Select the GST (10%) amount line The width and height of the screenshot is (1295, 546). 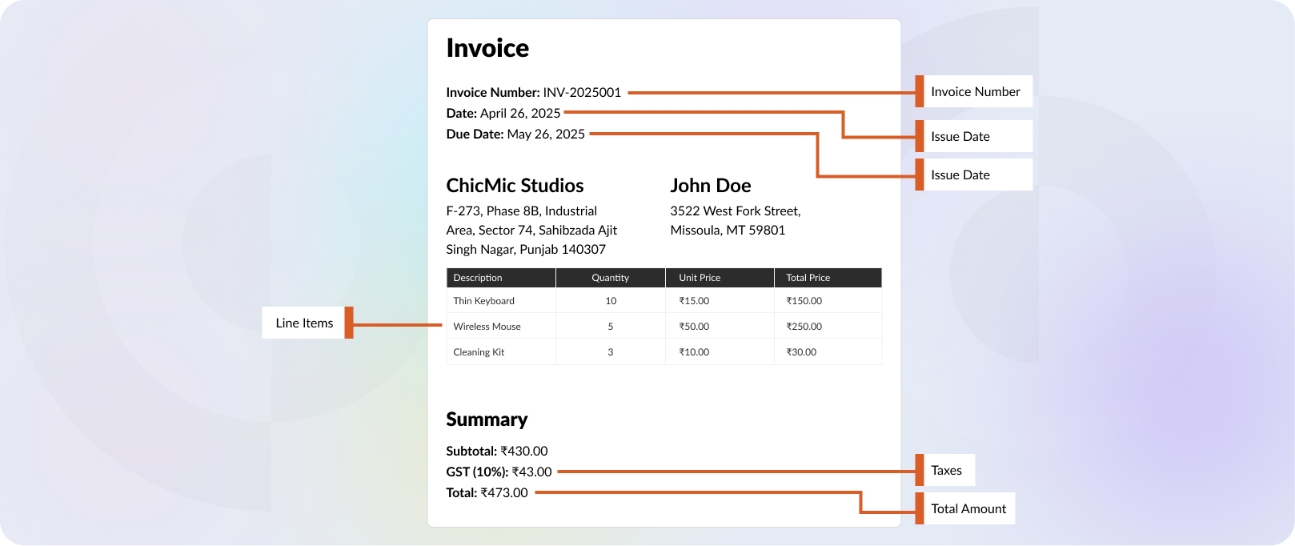pos(499,472)
